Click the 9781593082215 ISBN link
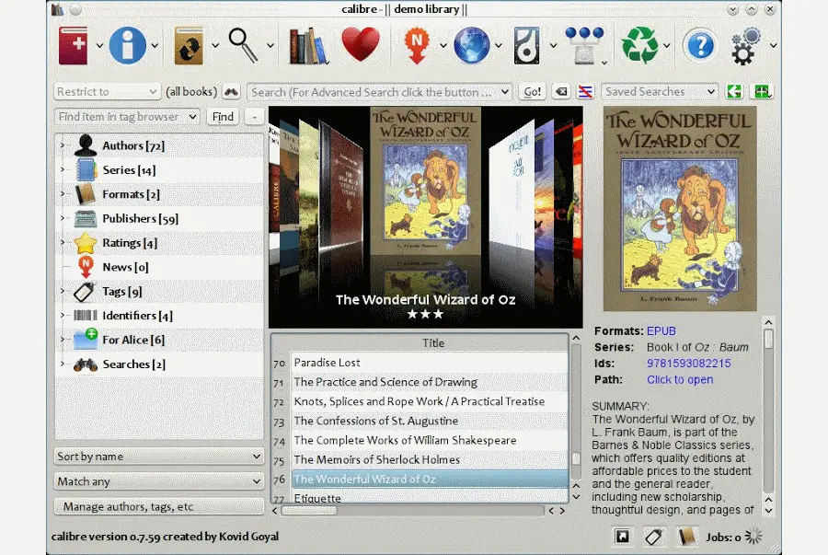Image resolution: width=828 pixels, height=555 pixels. [689, 364]
